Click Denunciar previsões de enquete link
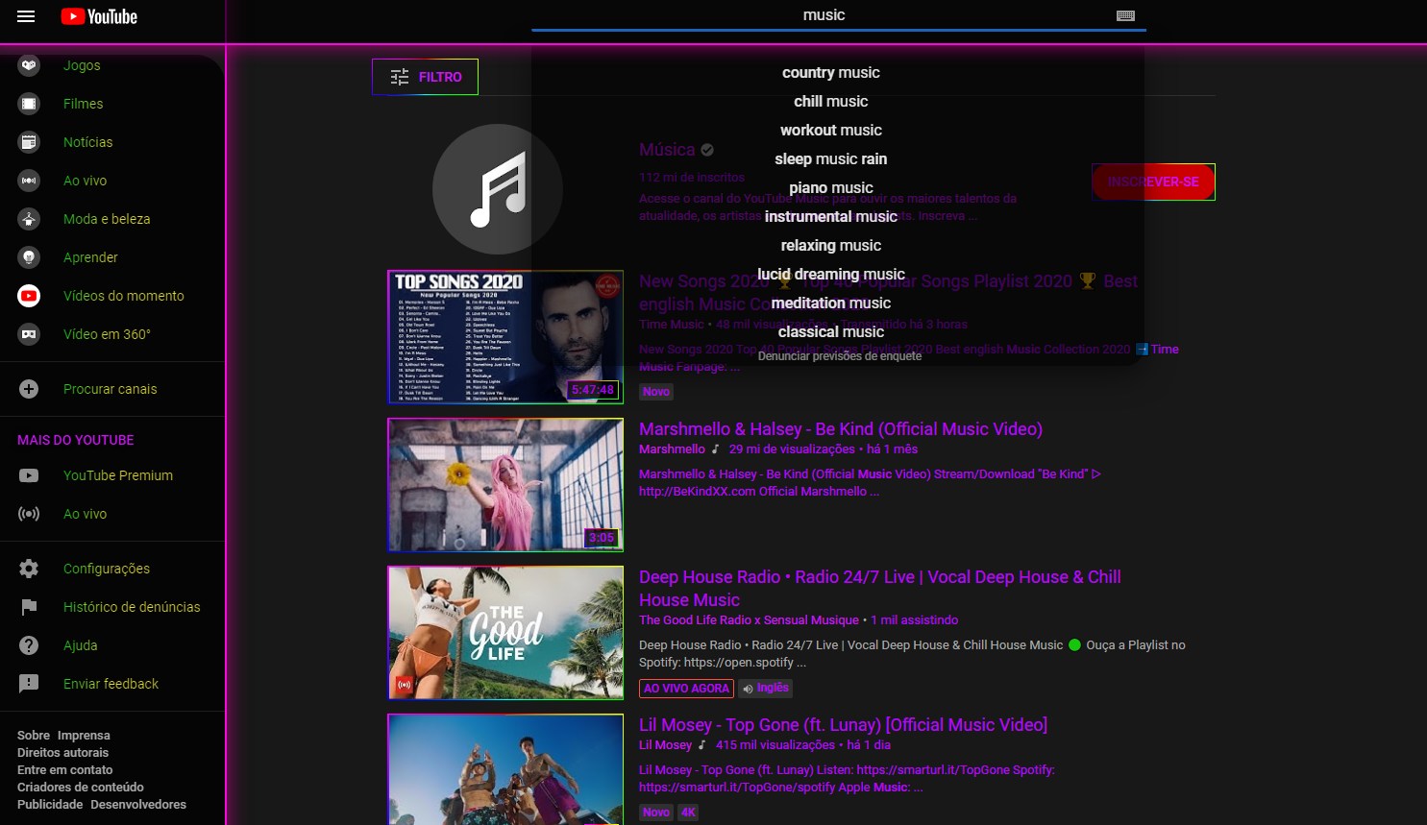1427x825 pixels. click(x=840, y=356)
